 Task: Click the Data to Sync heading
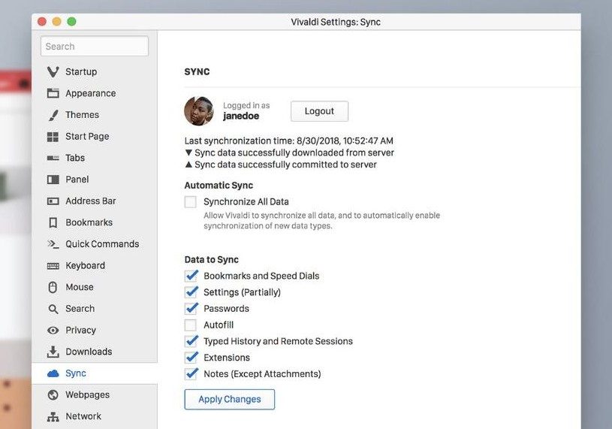pos(212,260)
